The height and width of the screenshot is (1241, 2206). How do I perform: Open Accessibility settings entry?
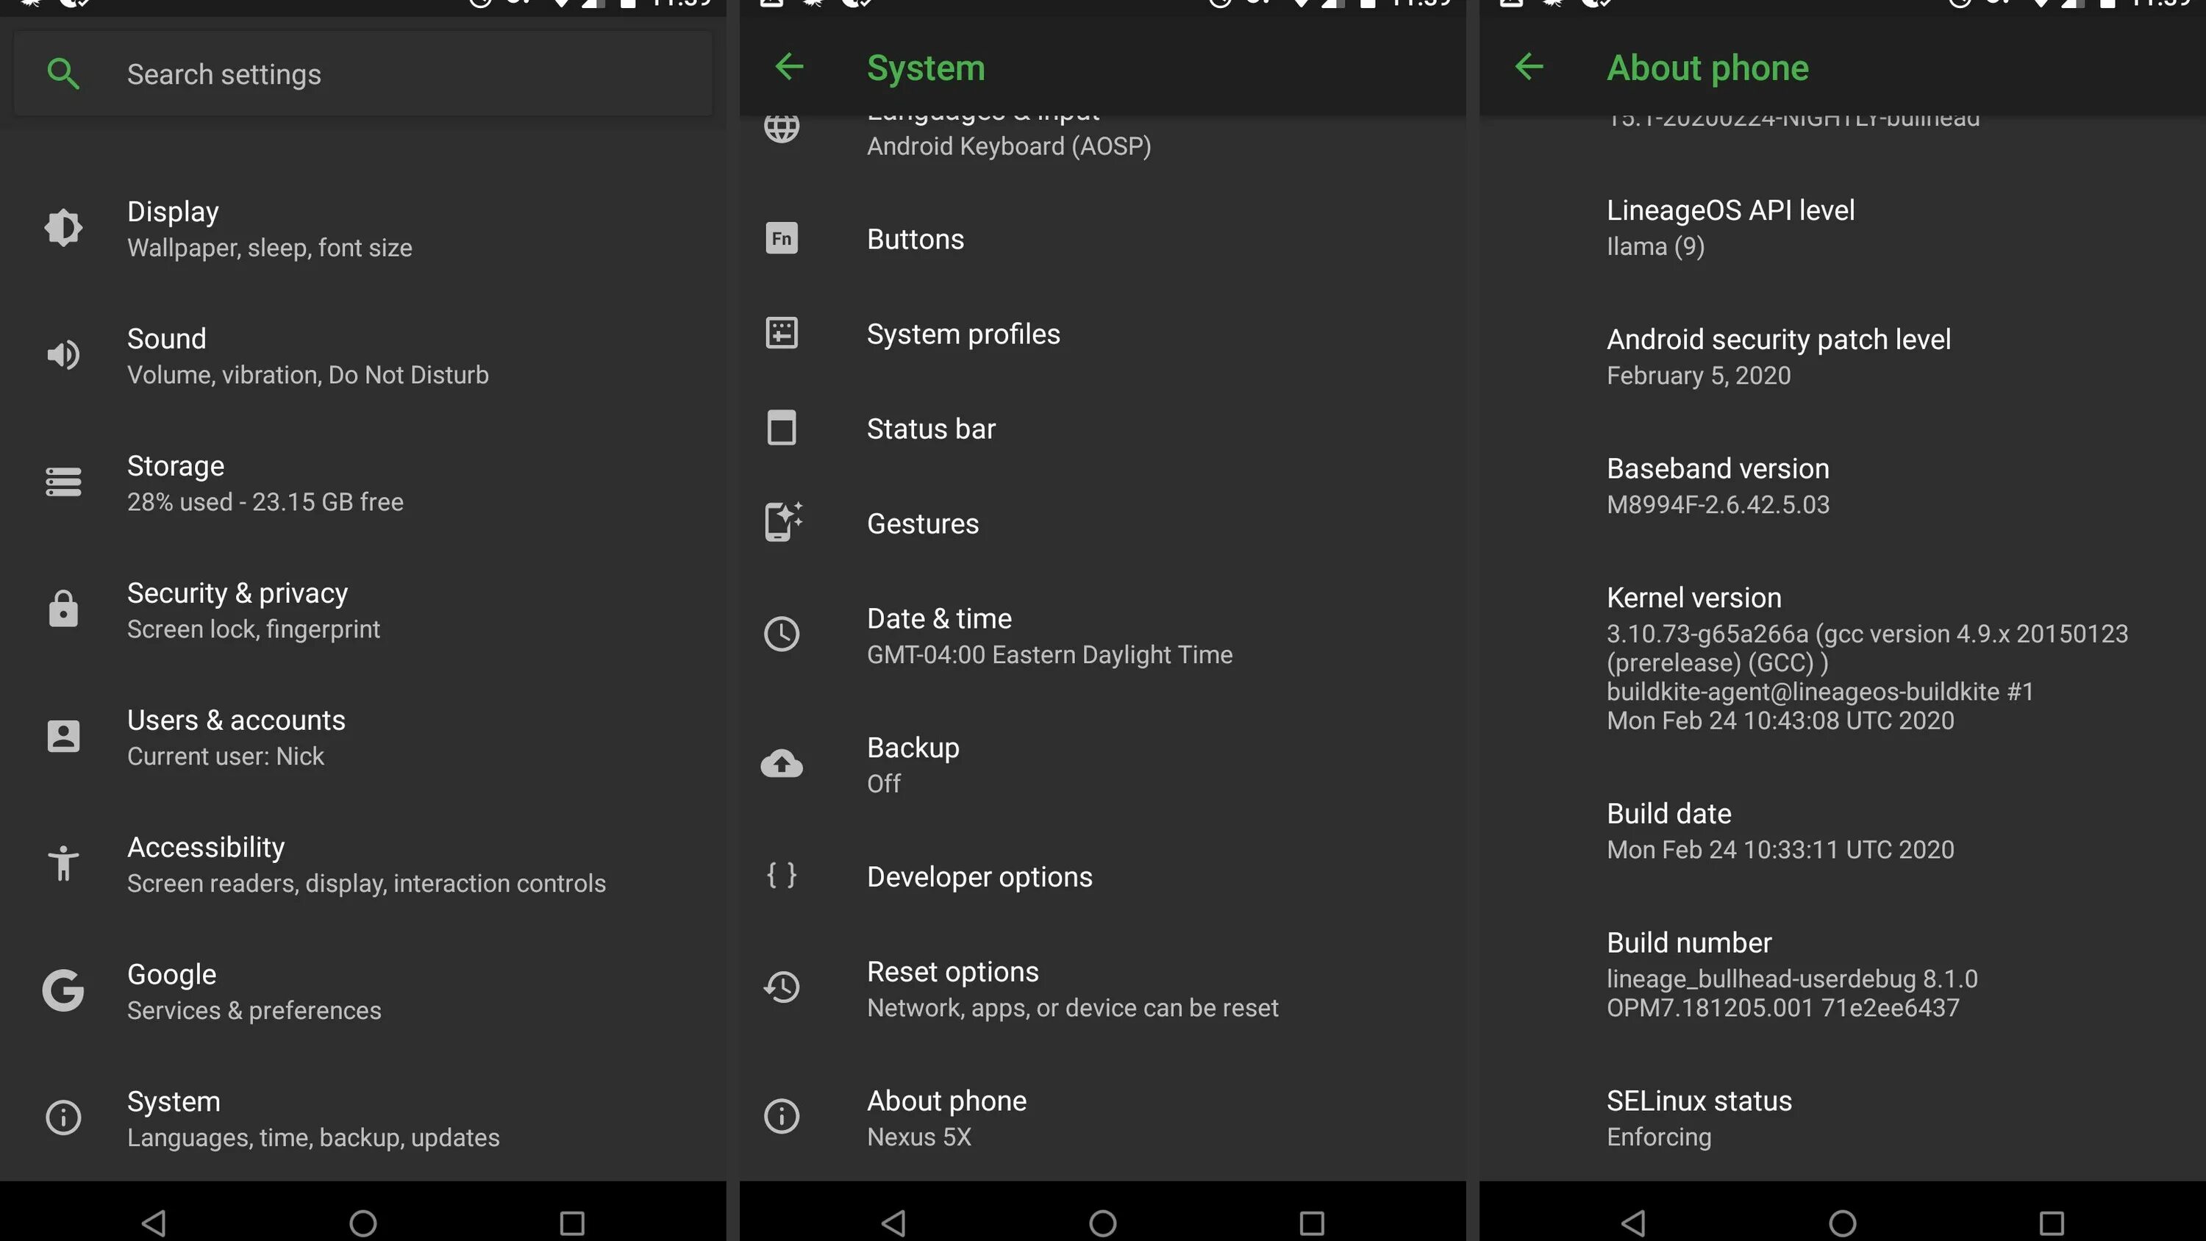coord(363,864)
